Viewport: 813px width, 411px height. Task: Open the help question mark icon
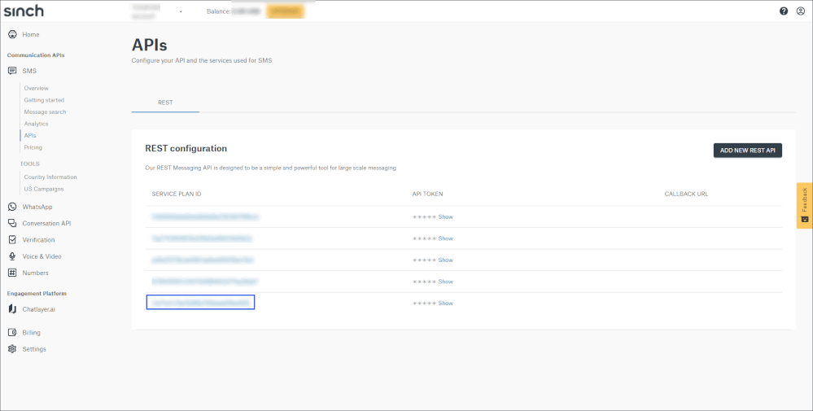pos(784,11)
